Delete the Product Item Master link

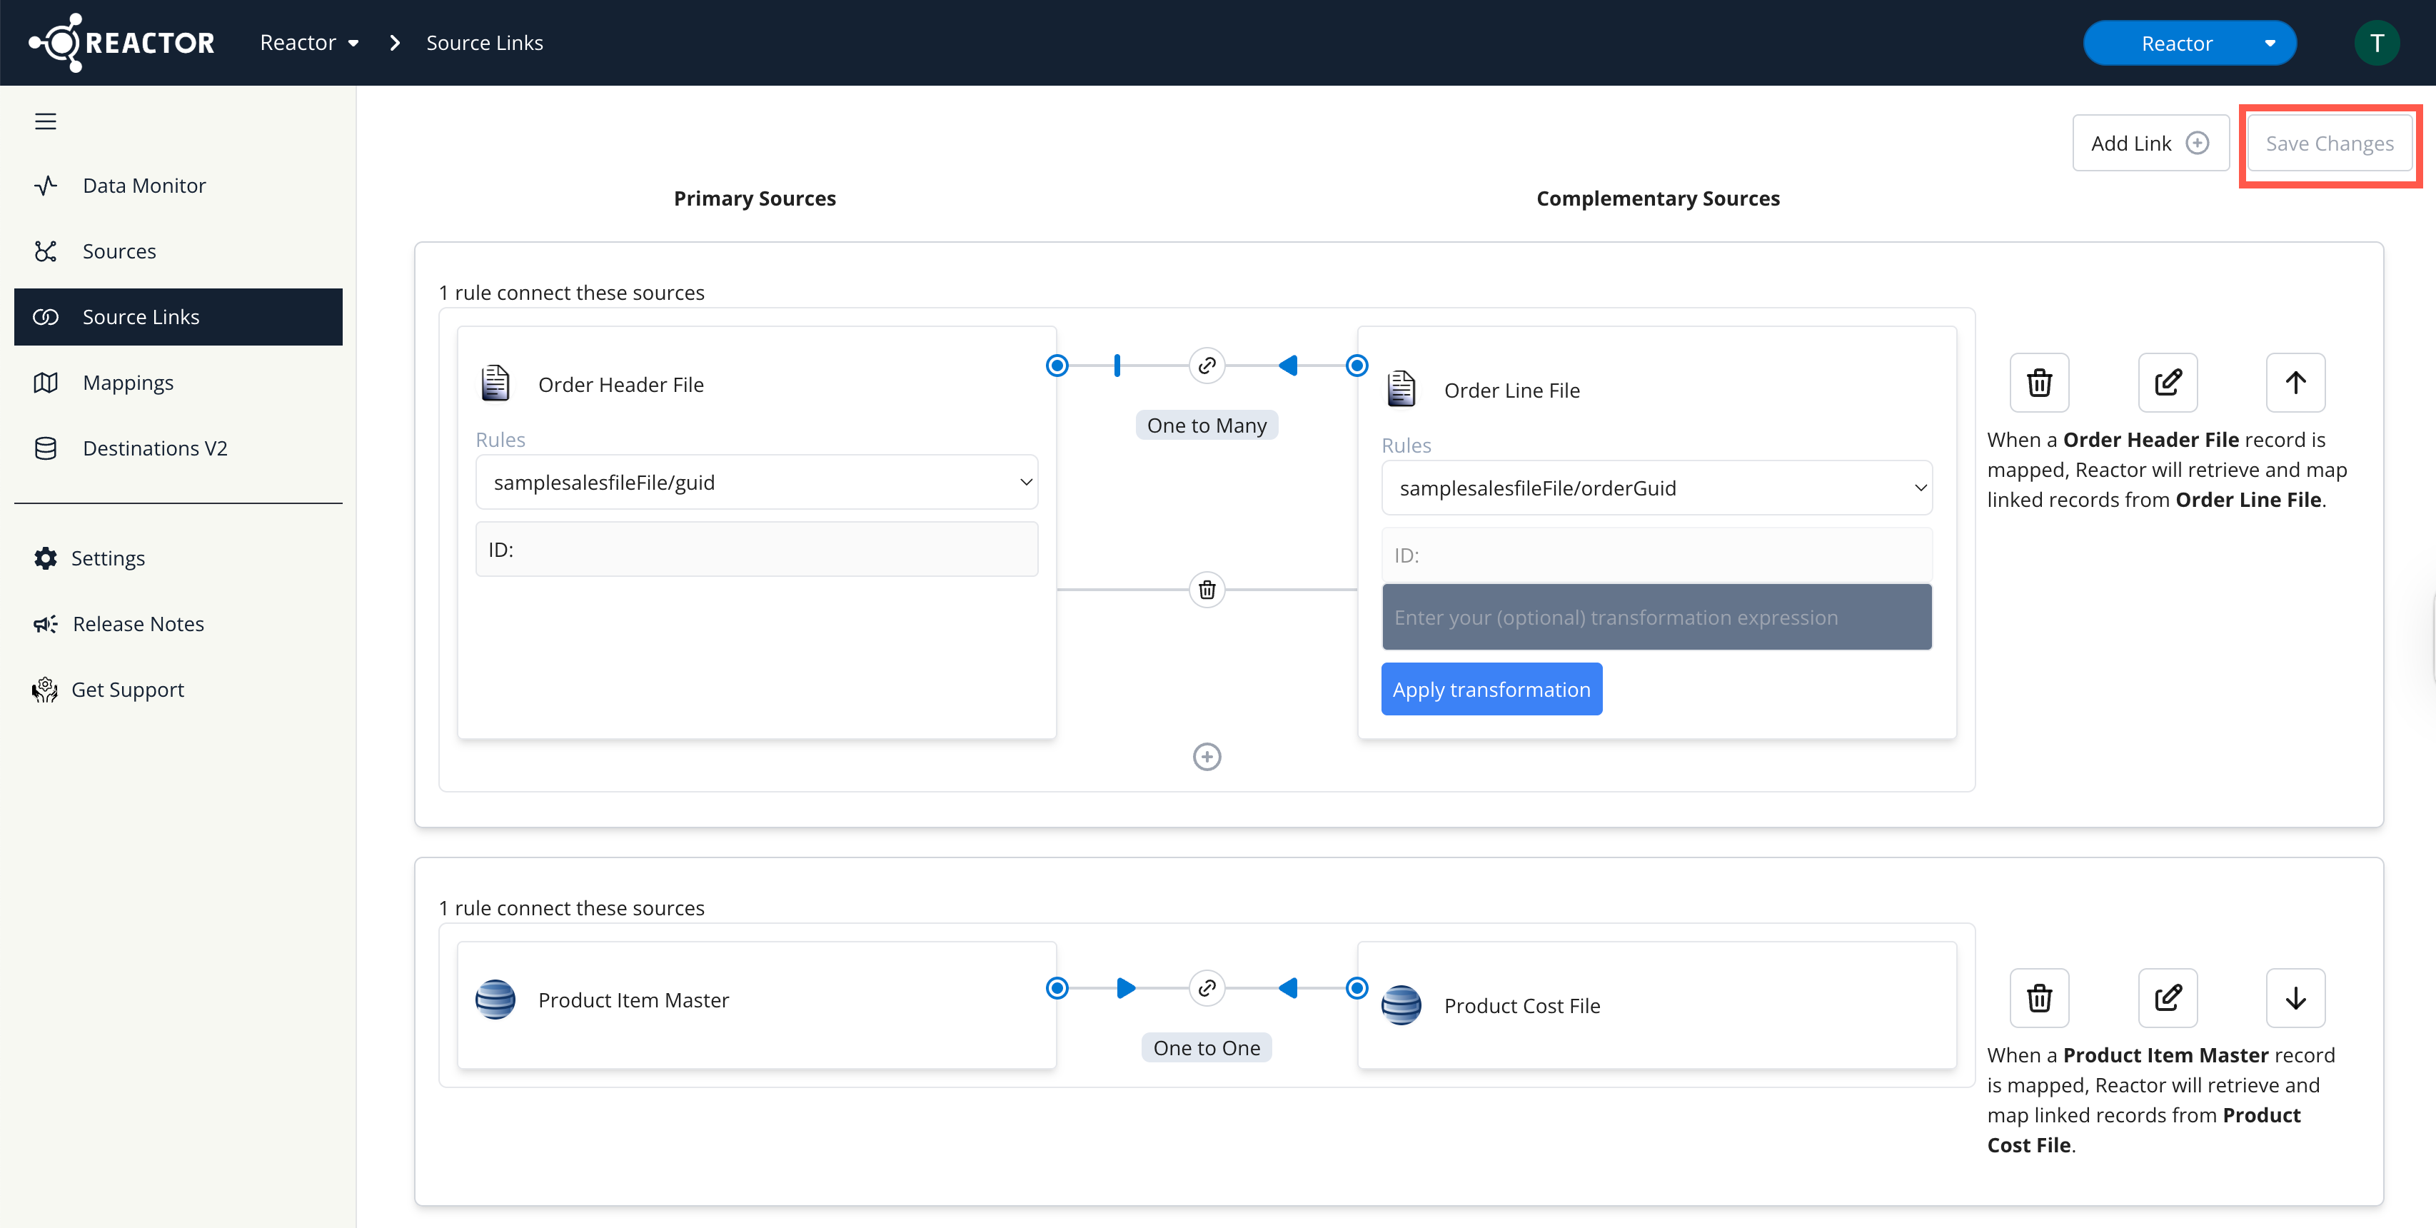tap(2039, 998)
